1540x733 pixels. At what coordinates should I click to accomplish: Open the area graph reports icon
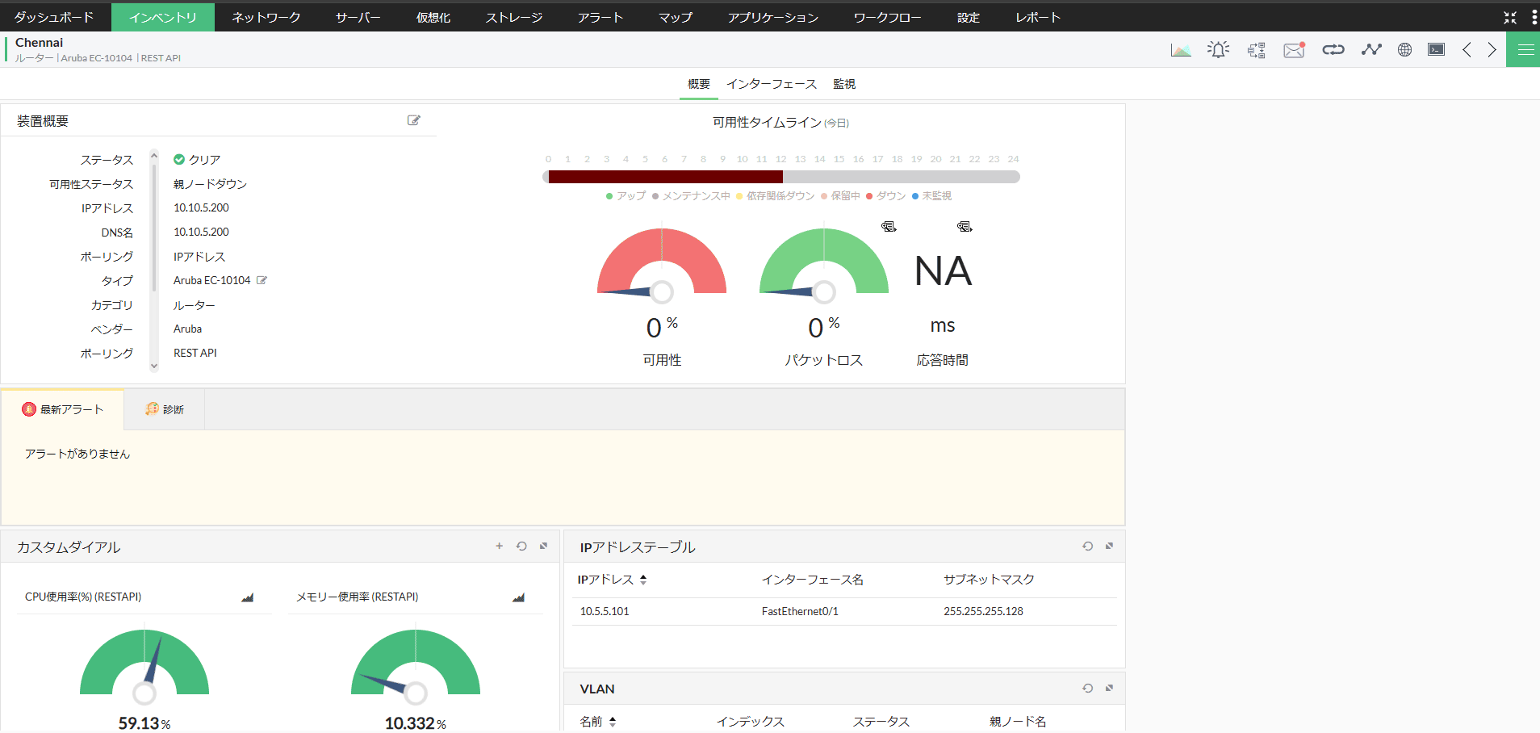point(1181,50)
